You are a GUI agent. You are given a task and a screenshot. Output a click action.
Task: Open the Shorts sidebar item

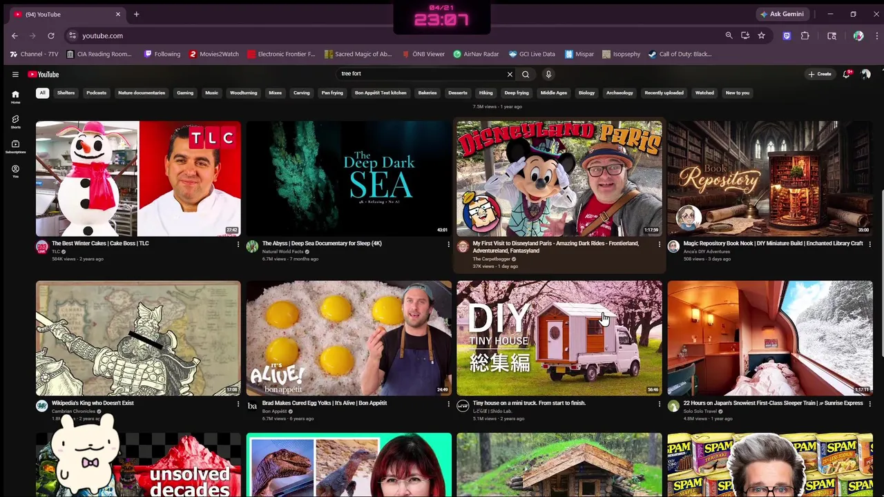[x=15, y=122]
